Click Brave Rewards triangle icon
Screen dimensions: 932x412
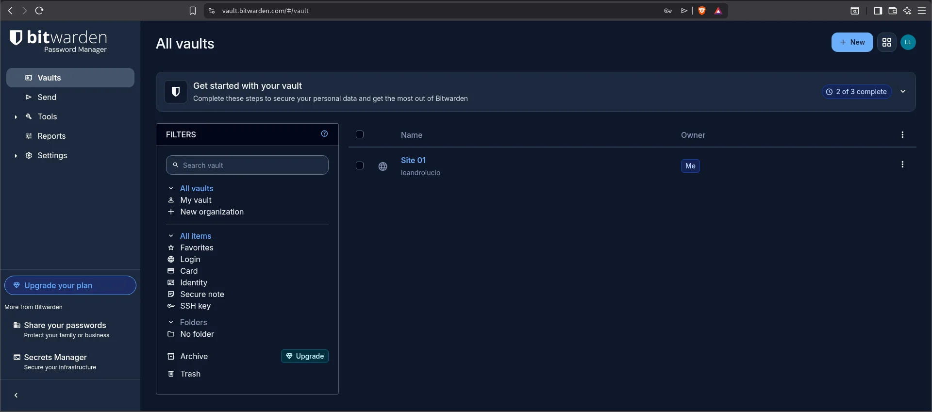(x=718, y=11)
